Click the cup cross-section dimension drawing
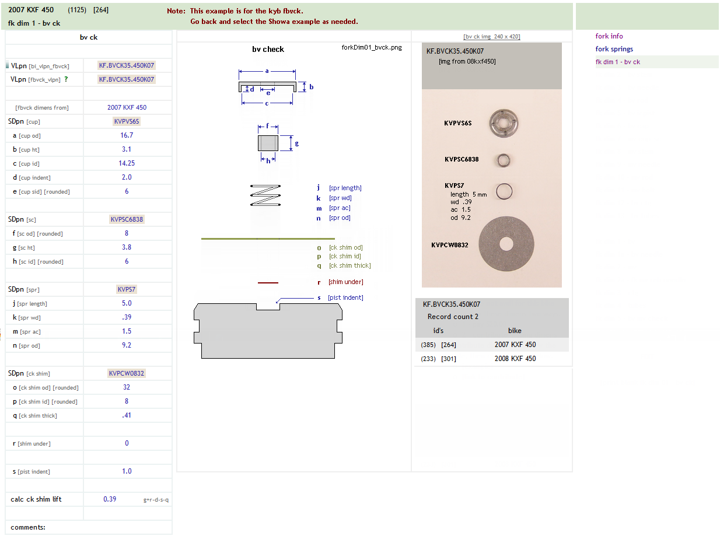This screenshot has width=720, height=536. pos(267,87)
